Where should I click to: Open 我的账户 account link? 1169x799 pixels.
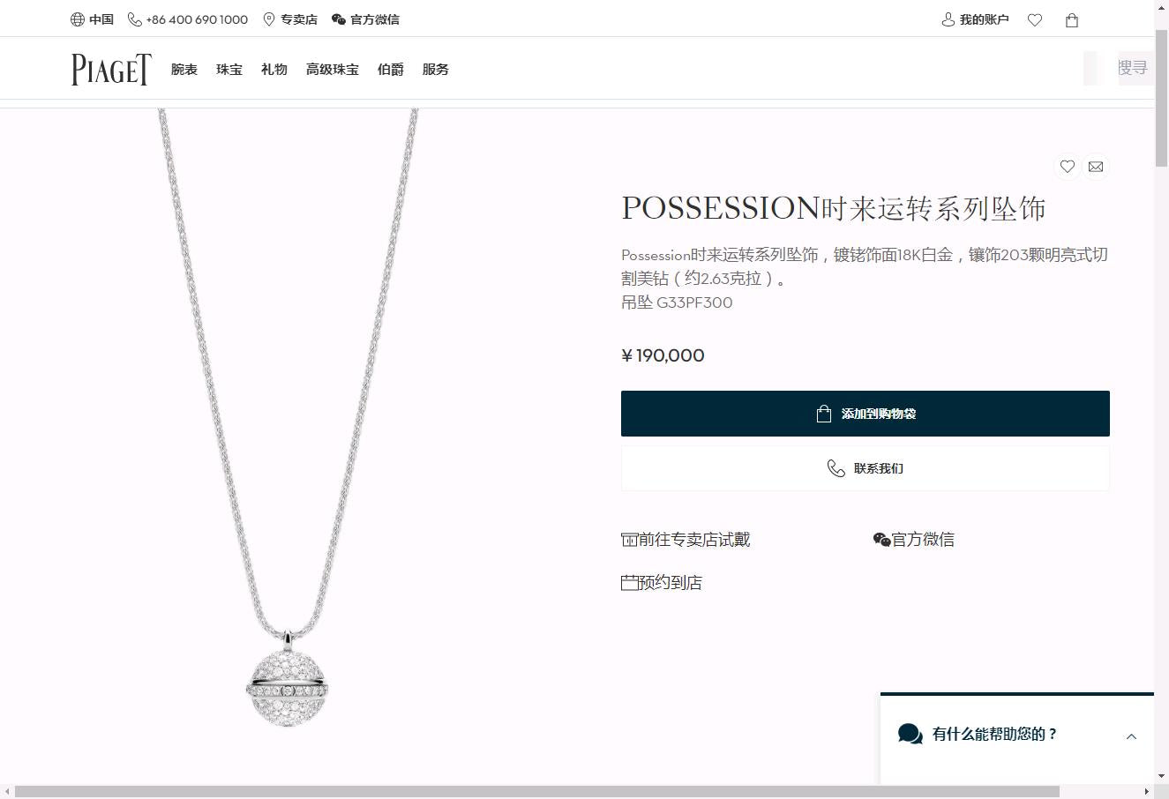[975, 19]
